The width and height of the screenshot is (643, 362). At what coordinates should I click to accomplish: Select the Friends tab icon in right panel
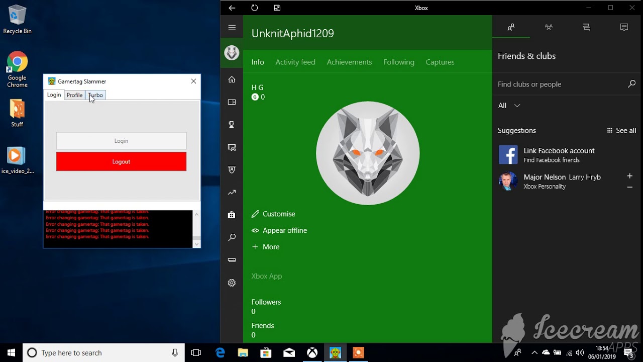[x=511, y=27]
